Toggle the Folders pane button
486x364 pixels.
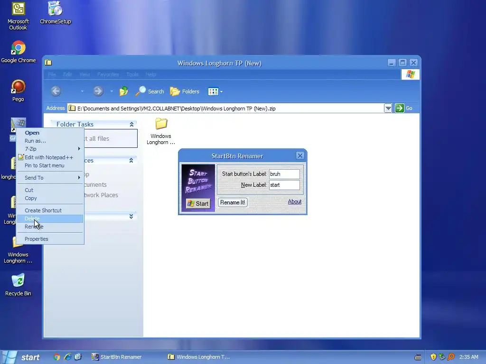tap(185, 91)
